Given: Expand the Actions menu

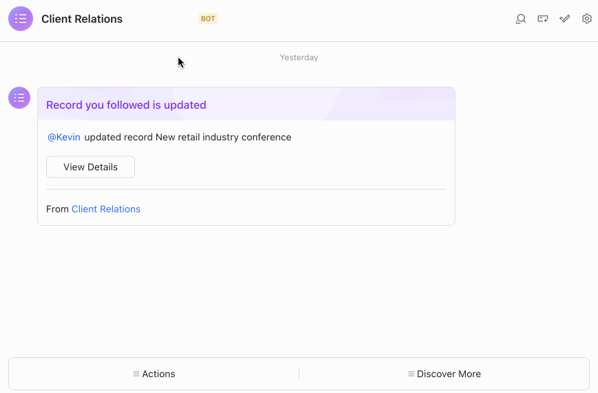Looking at the screenshot, I should click(158, 374).
